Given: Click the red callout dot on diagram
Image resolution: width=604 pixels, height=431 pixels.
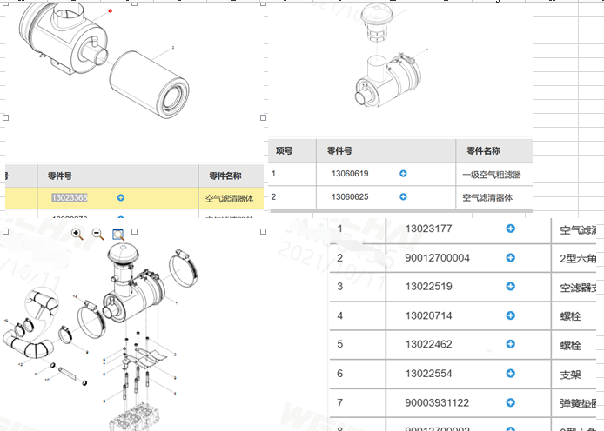Looking at the screenshot, I should click(x=111, y=11).
